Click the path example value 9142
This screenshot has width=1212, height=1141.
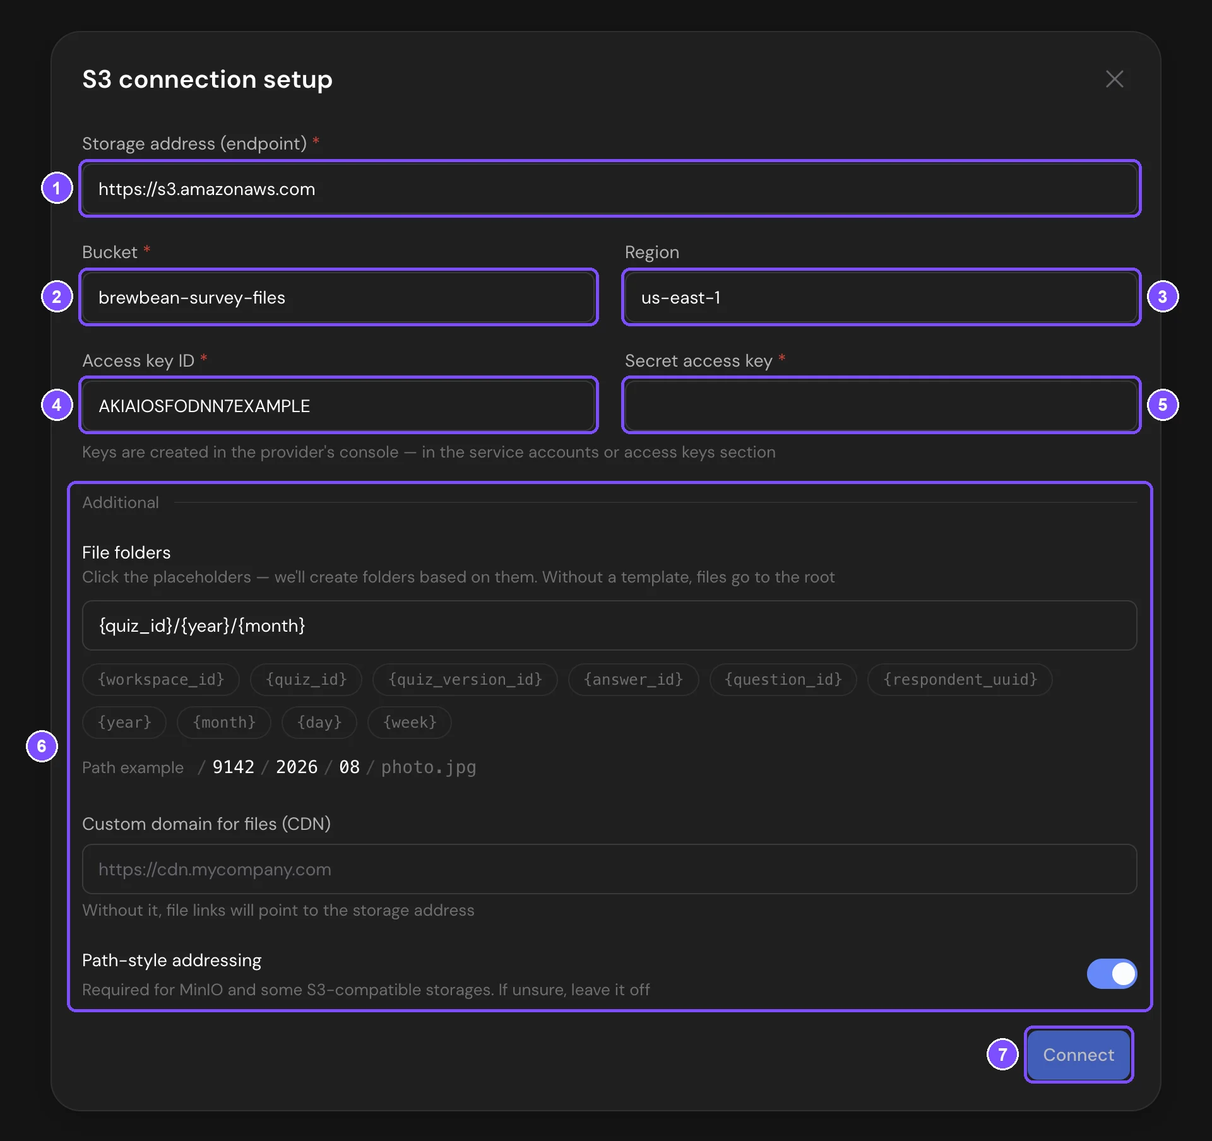234,767
